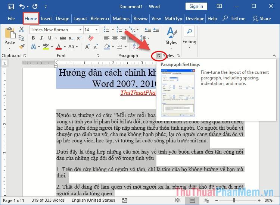Image resolution: width=280 pixels, height=205 pixels.
Task: Click the Sign in button
Action: (x=196, y=6)
